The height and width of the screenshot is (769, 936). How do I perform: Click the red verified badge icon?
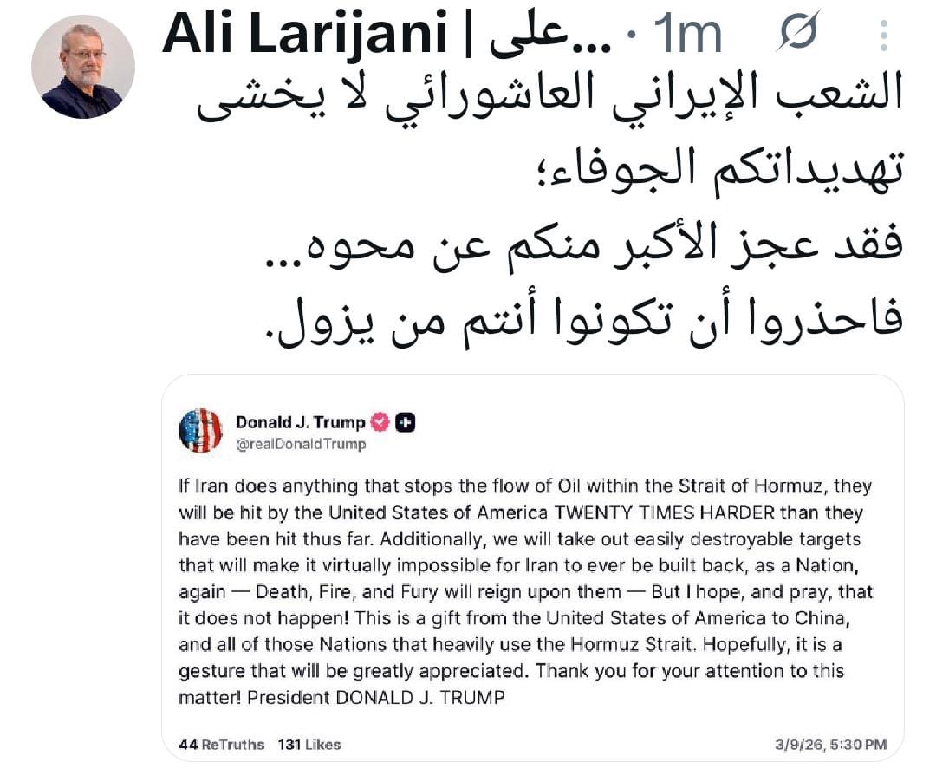380,422
